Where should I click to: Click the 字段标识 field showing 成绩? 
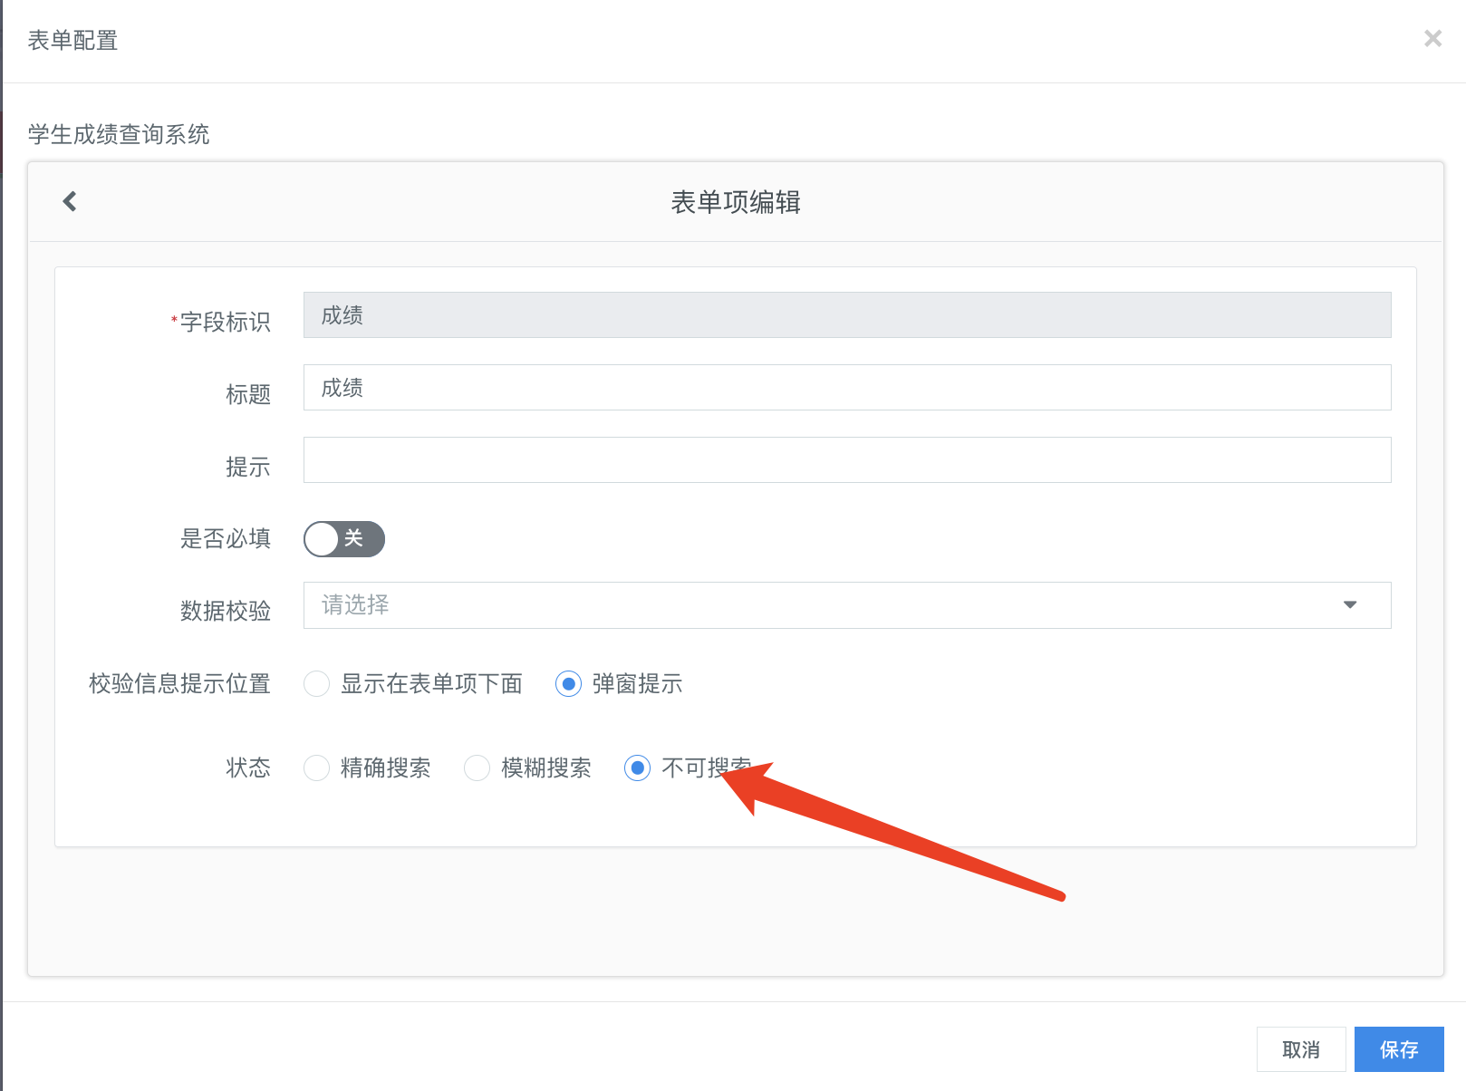[847, 315]
